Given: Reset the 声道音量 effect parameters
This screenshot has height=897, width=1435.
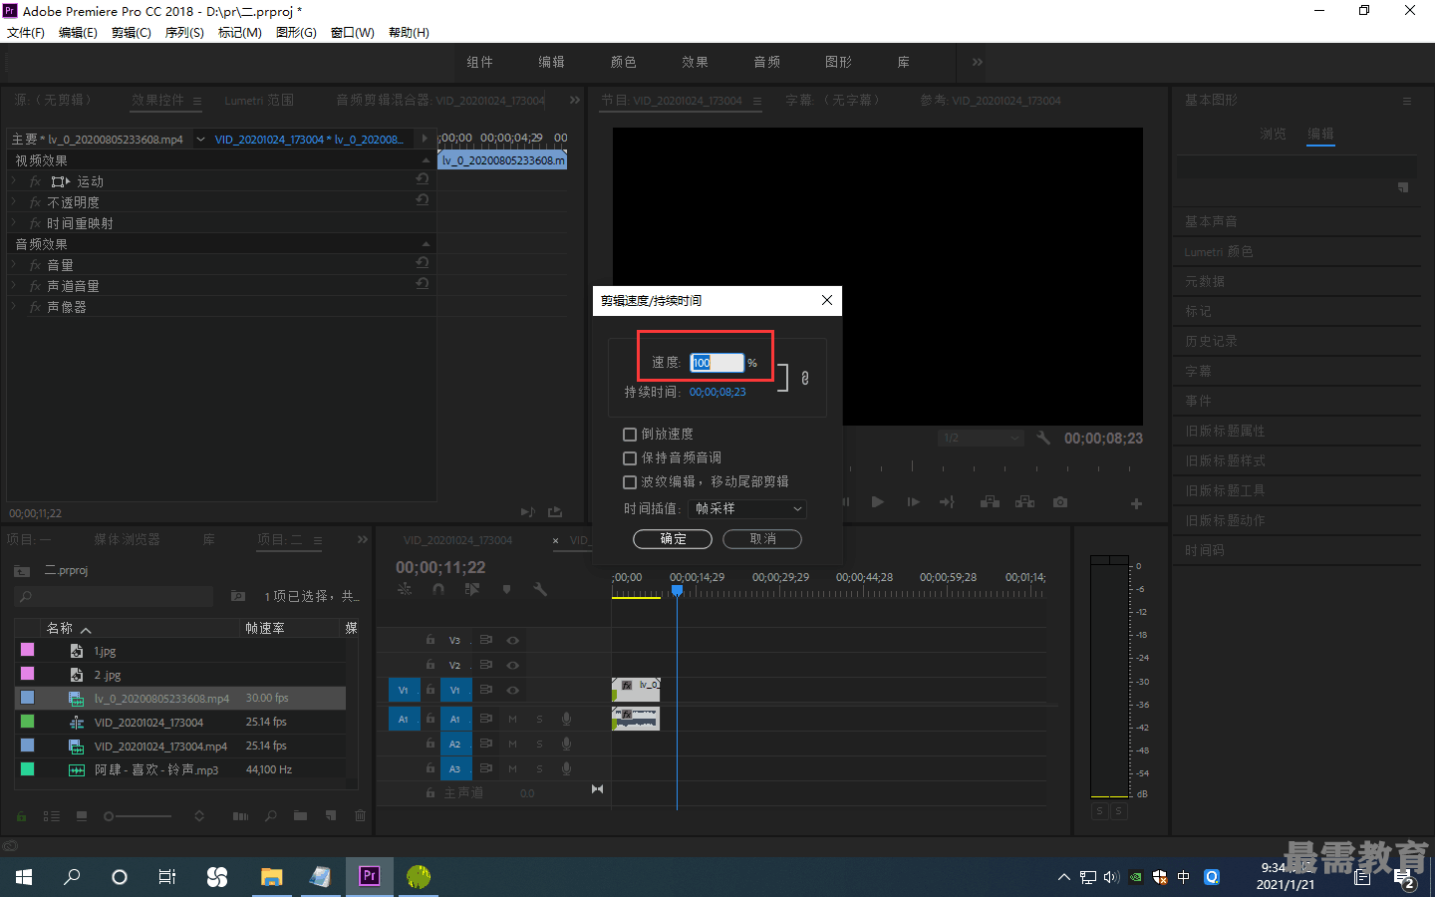Looking at the screenshot, I should [x=423, y=284].
